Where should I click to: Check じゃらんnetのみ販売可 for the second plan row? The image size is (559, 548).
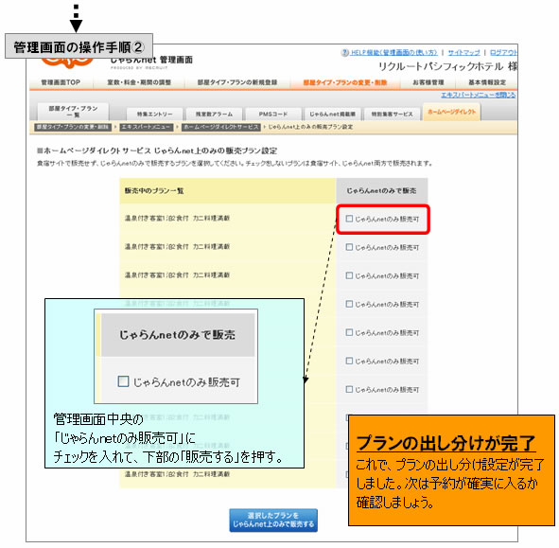[x=349, y=247]
